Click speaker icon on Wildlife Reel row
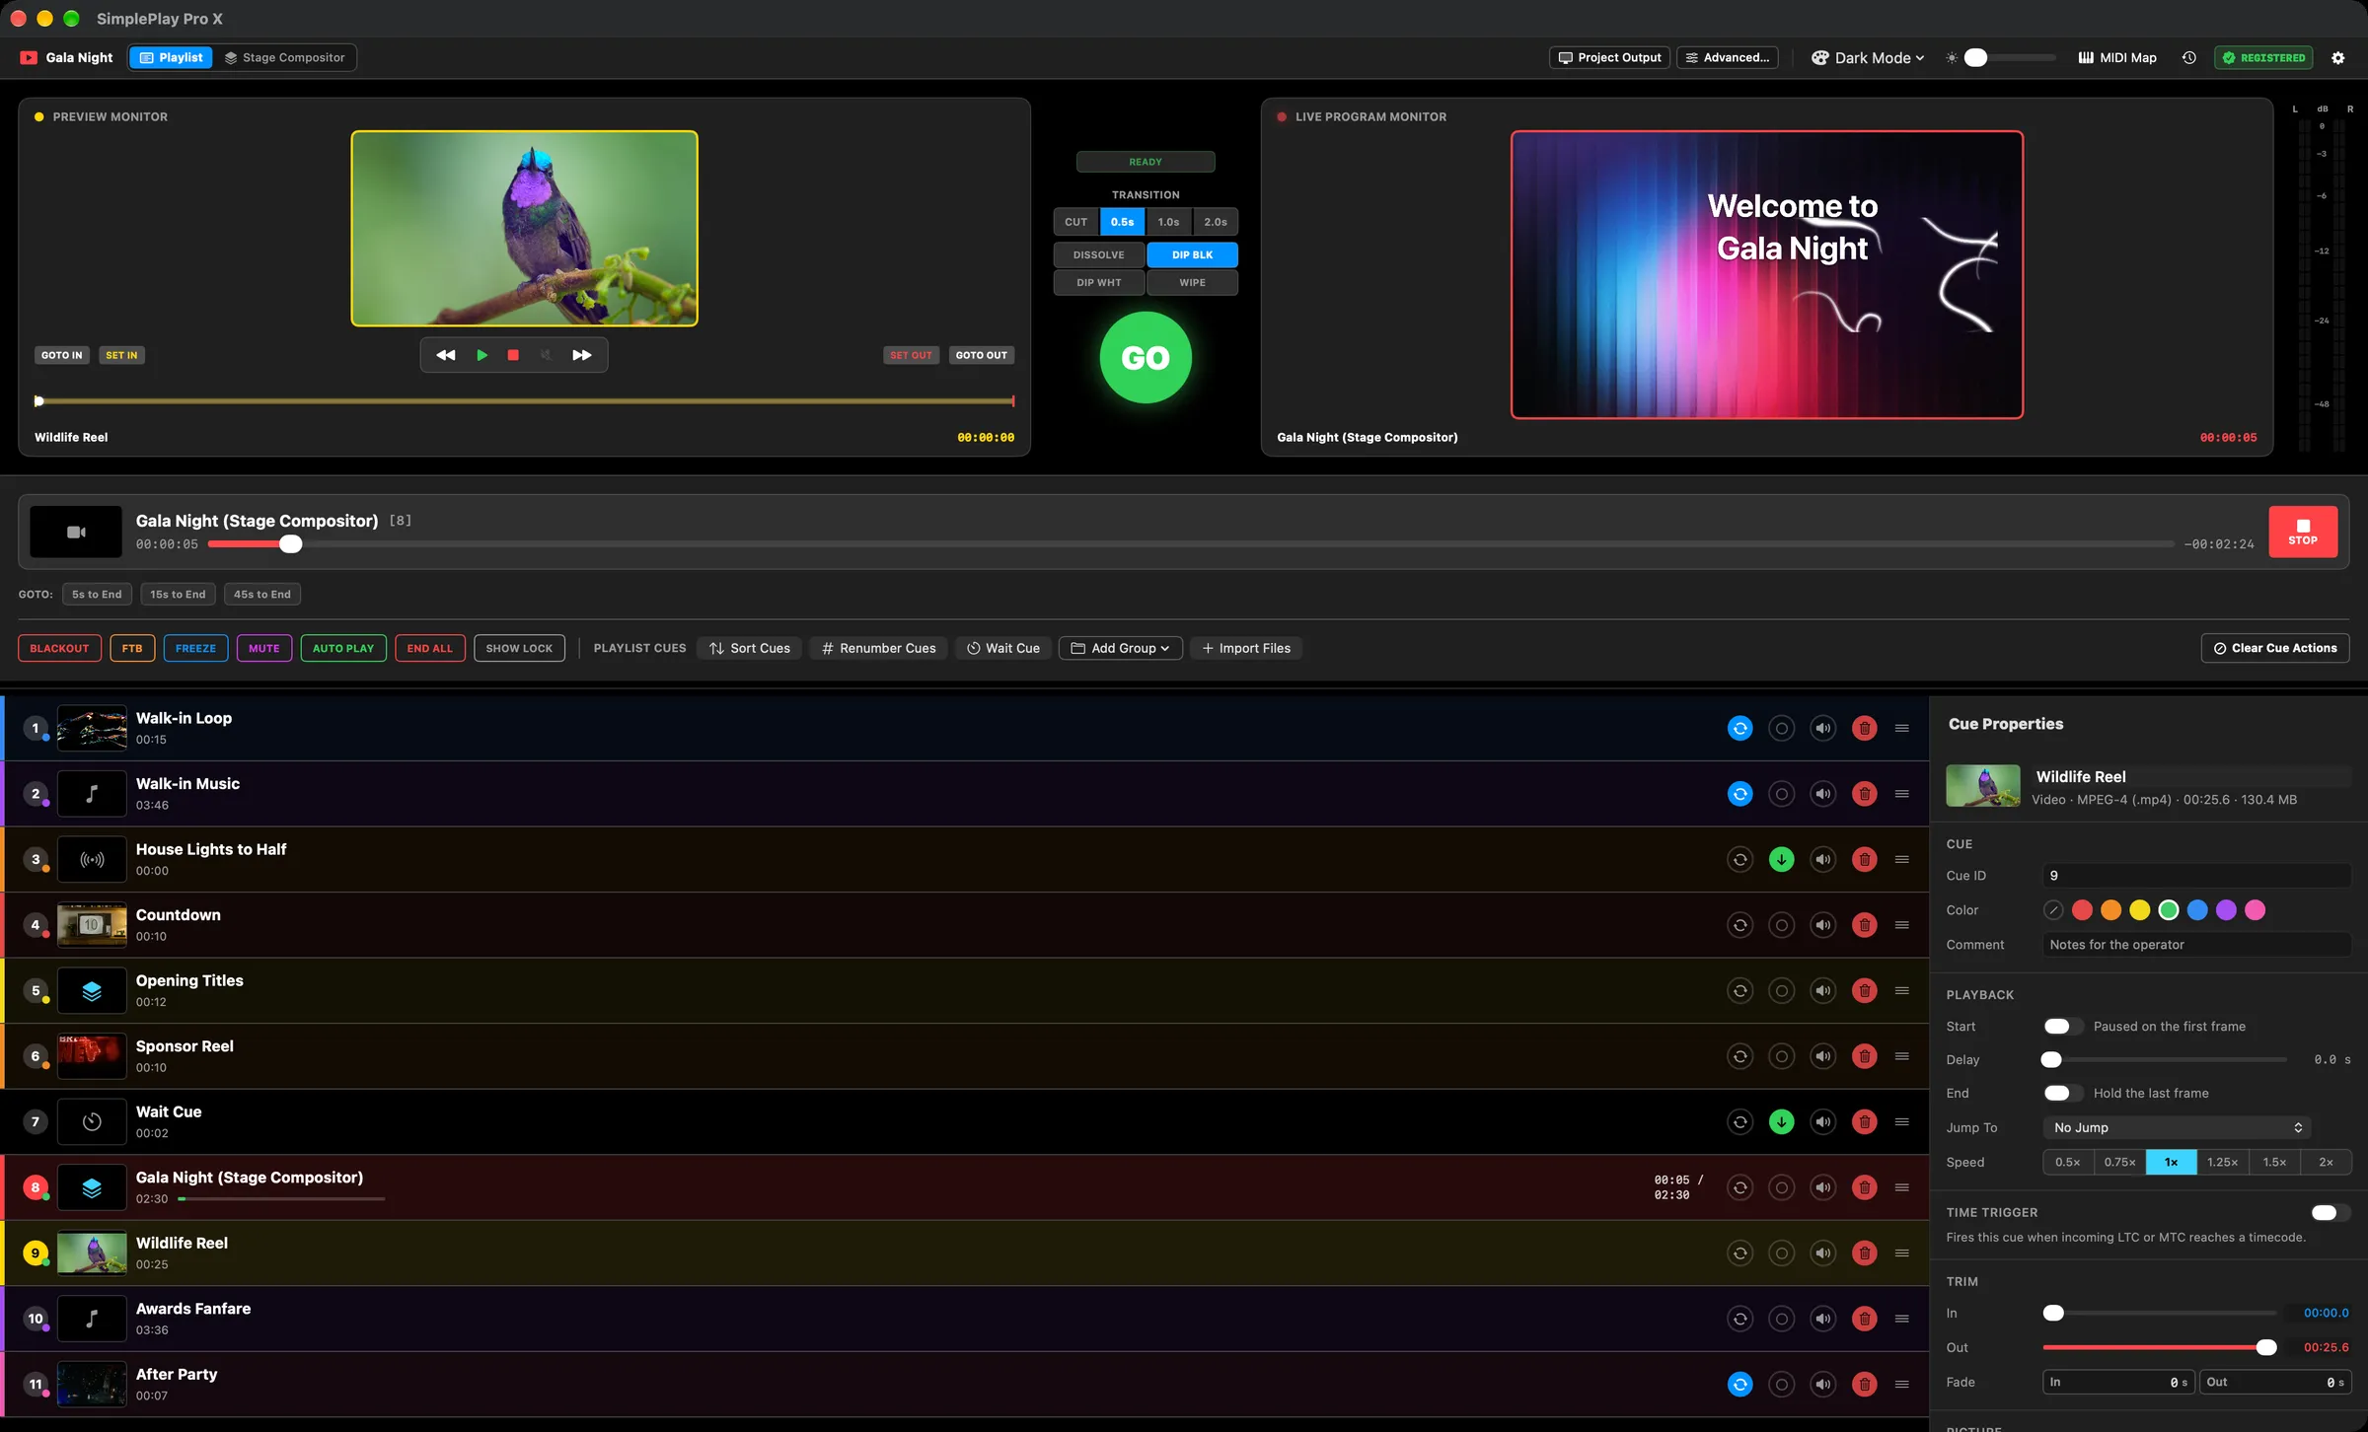The width and height of the screenshot is (2368, 1432). click(1822, 1253)
